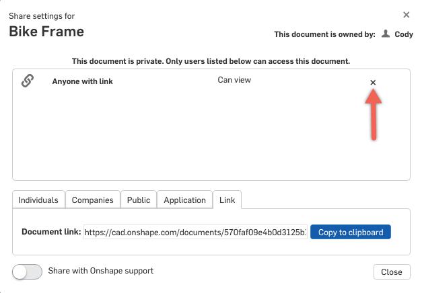The height and width of the screenshot is (293, 422).
Task: Switch to the Individuals tab
Action: (38, 200)
